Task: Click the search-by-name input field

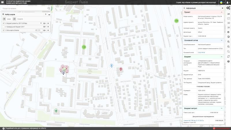Action: (25, 9)
